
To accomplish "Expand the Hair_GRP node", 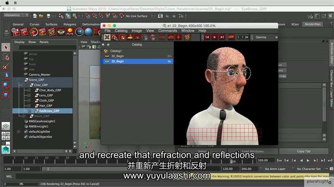I will 29,106.
